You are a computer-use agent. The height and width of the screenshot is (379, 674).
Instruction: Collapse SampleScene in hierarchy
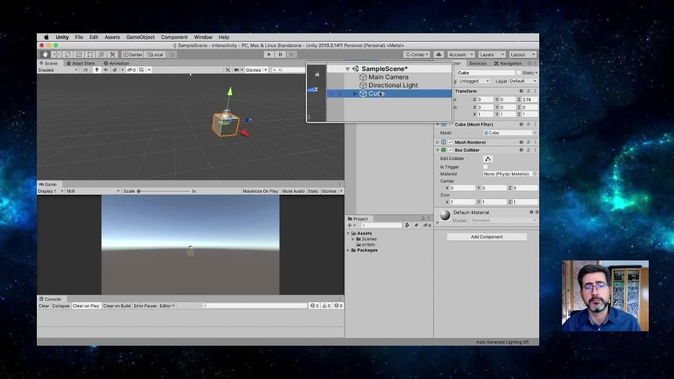pyautogui.click(x=348, y=69)
